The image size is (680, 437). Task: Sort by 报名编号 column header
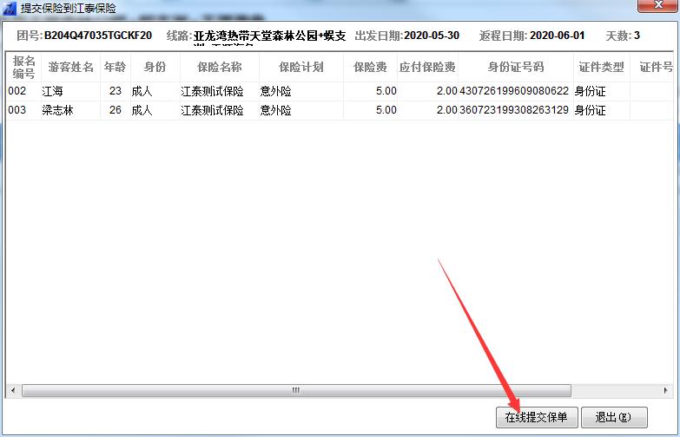pyautogui.click(x=23, y=67)
